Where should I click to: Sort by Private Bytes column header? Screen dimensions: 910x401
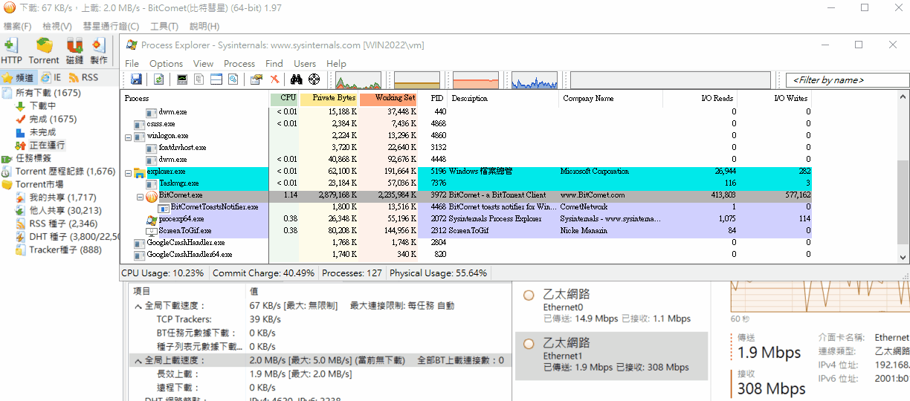[330, 98]
